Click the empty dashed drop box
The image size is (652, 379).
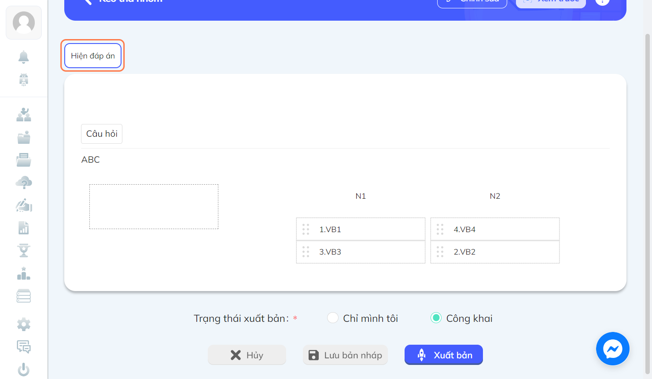click(154, 207)
